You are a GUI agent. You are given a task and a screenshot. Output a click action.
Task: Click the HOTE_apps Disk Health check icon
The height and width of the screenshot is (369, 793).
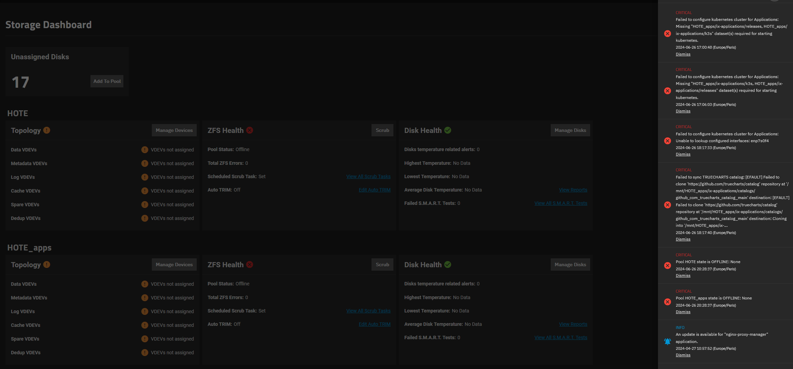pyautogui.click(x=448, y=265)
